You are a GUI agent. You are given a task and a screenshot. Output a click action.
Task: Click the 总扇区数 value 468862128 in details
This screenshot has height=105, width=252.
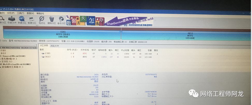tap(93, 94)
